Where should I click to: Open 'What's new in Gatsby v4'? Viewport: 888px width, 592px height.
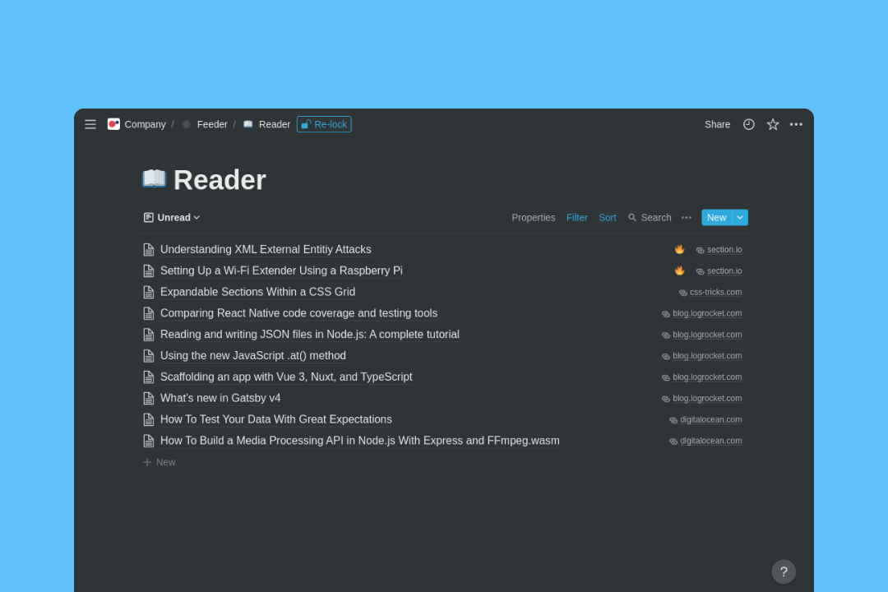[220, 398]
